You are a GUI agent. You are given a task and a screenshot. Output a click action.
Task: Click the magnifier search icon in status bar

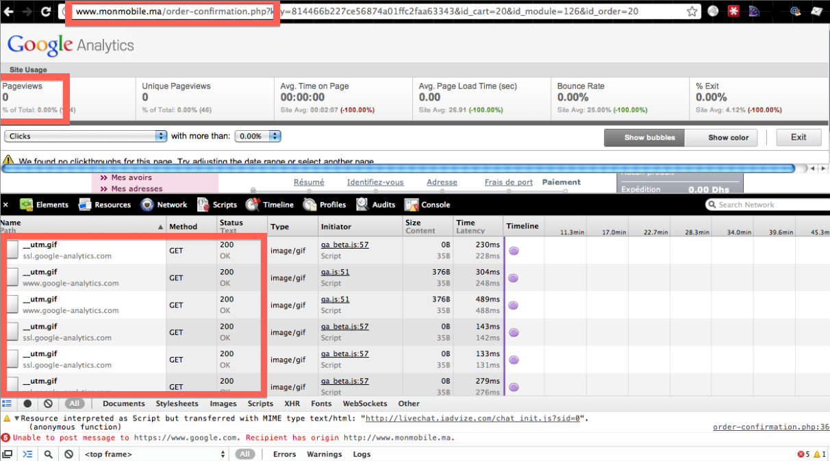[48, 454]
